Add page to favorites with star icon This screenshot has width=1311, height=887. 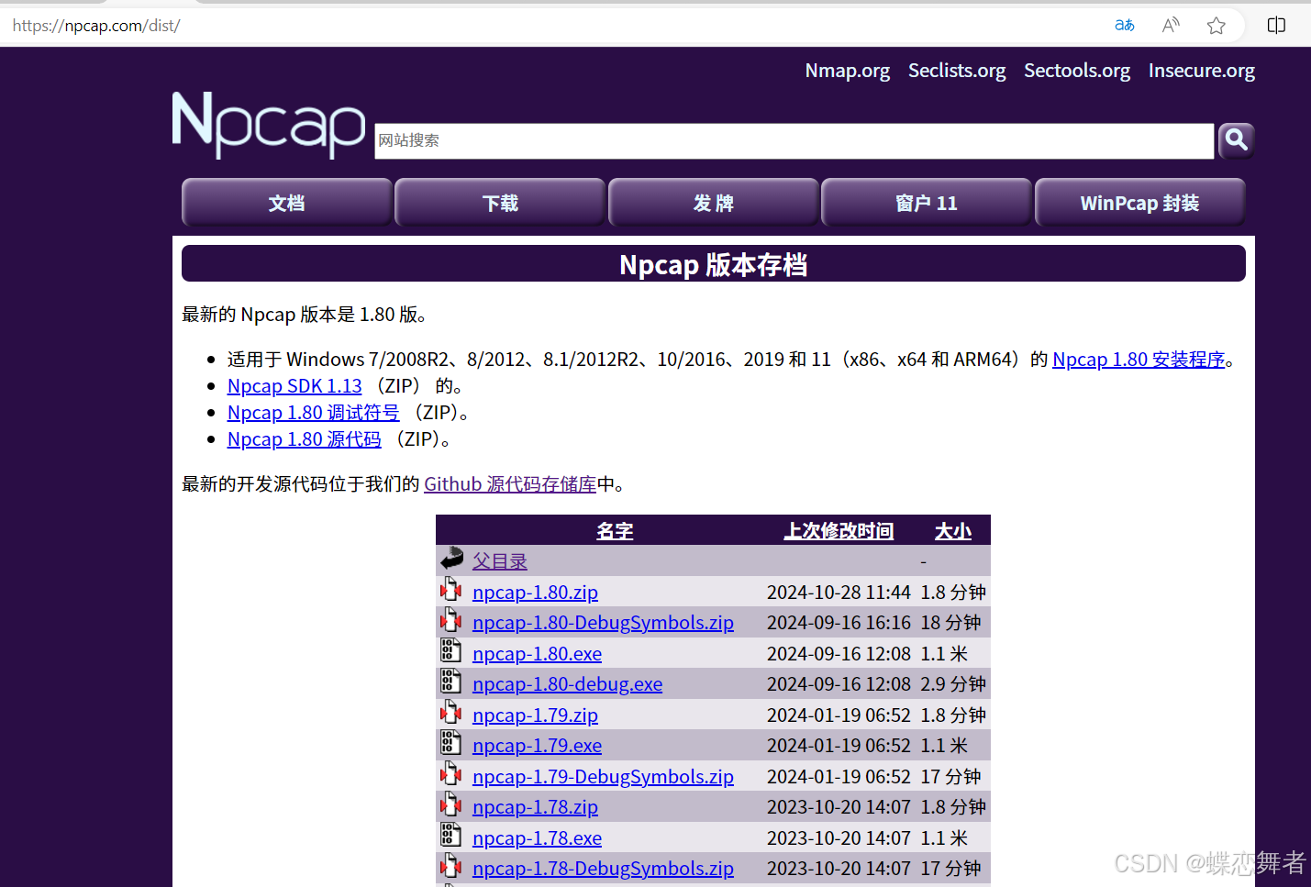(x=1217, y=25)
